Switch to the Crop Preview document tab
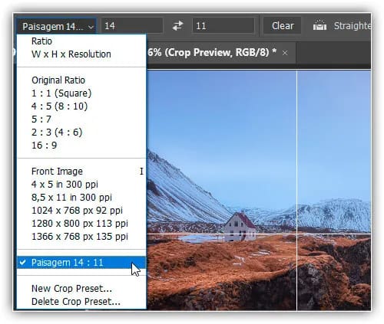This screenshot has height=324, width=384. 212,53
